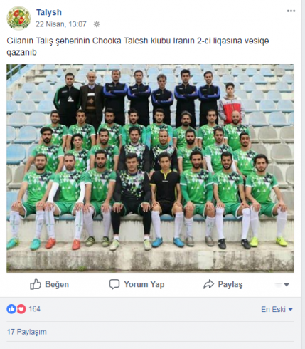This screenshot has width=305, height=349.
Task: View the 164 reactions list
Action: point(35,309)
